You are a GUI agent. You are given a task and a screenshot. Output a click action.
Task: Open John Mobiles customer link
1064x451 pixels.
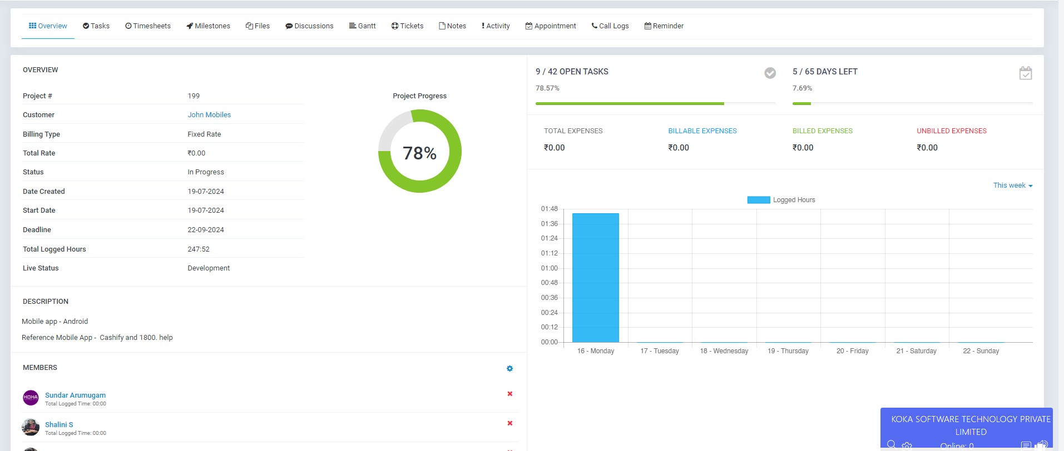209,115
